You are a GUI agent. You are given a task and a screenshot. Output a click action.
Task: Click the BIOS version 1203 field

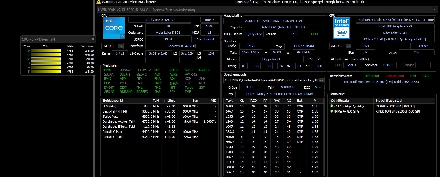294,34
